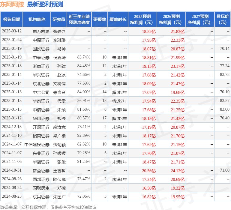Click the 2026预测净利润 column header
Viewport: 231px width, 210px height.
pos(171,19)
